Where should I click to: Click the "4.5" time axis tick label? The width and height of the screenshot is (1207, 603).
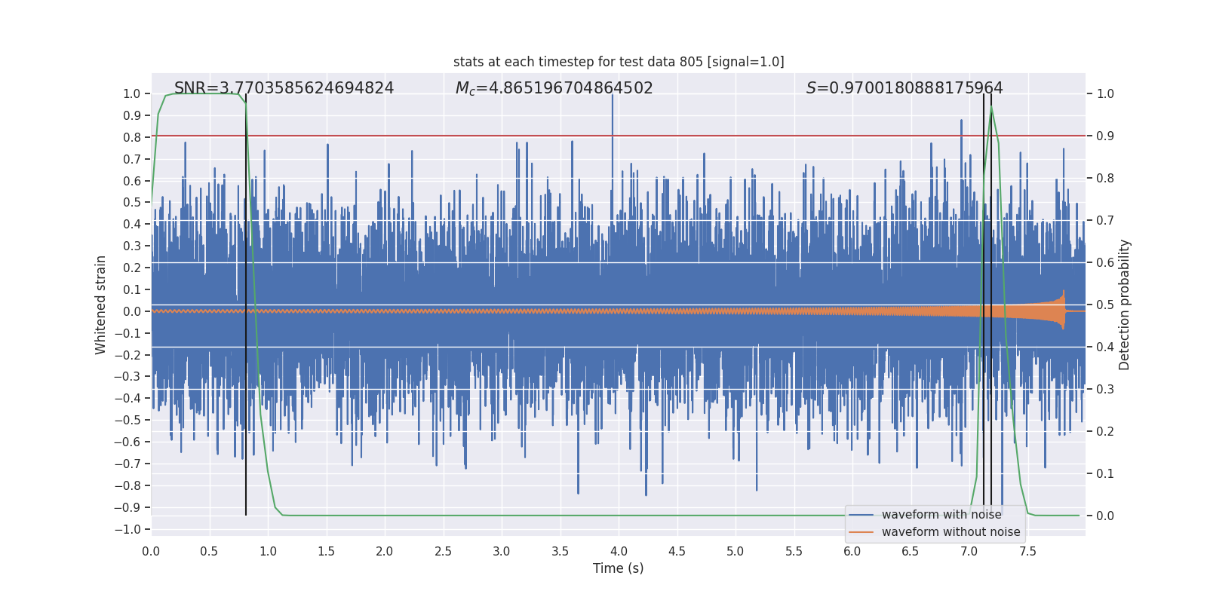(x=677, y=551)
